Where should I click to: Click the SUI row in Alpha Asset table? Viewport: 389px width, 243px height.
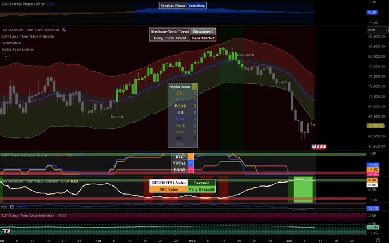[182, 112]
